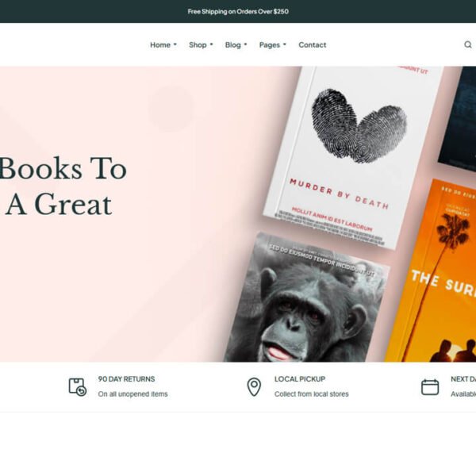Click the dark blue book cover
This screenshot has width=476, height=476.
coord(459,118)
